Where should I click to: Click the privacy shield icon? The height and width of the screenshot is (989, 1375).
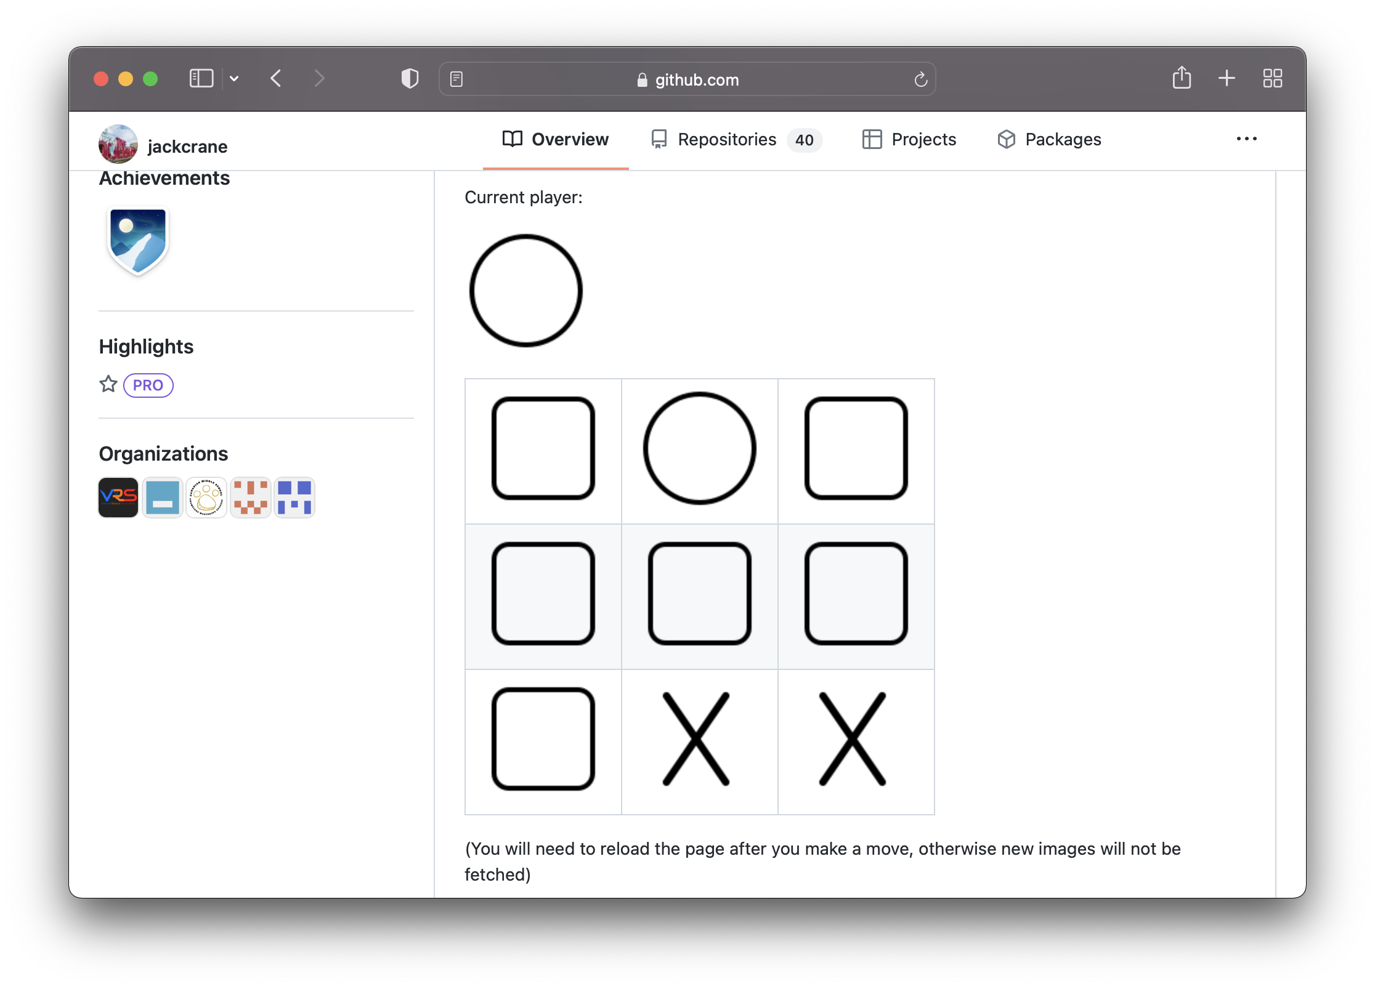coord(409,78)
